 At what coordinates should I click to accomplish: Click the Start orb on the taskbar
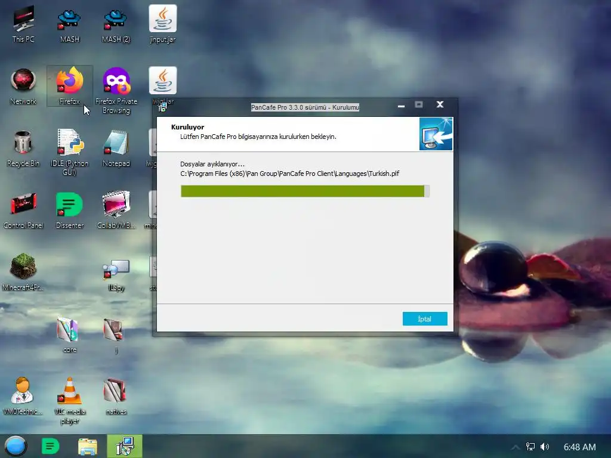[x=16, y=446]
